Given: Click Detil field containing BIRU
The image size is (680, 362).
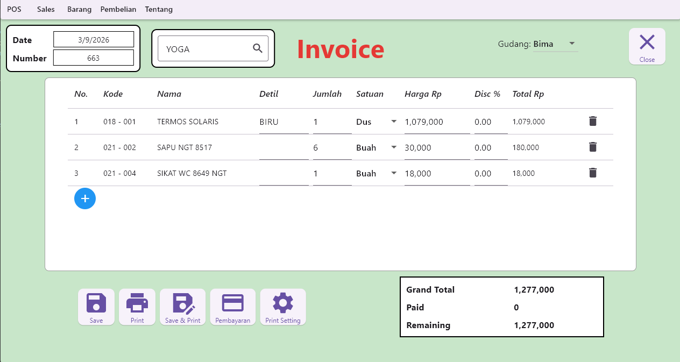Looking at the screenshot, I should (x=284, y=122).
